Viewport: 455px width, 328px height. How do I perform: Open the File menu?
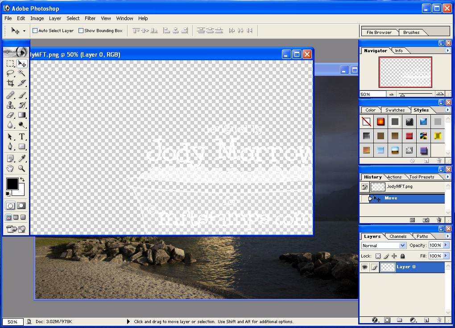click(x=8, y=18)
